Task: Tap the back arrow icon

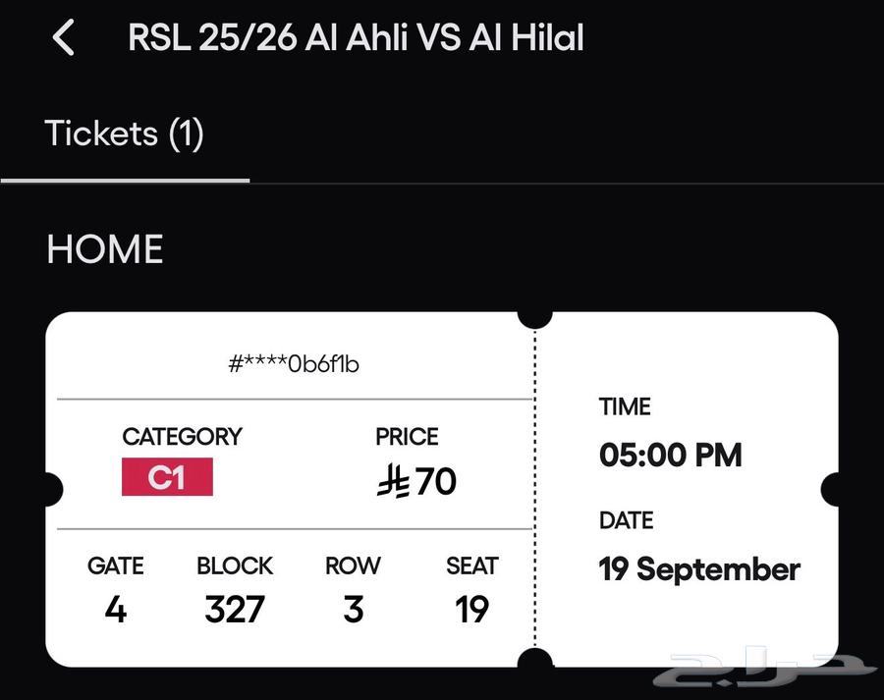Action: point(65,37)
